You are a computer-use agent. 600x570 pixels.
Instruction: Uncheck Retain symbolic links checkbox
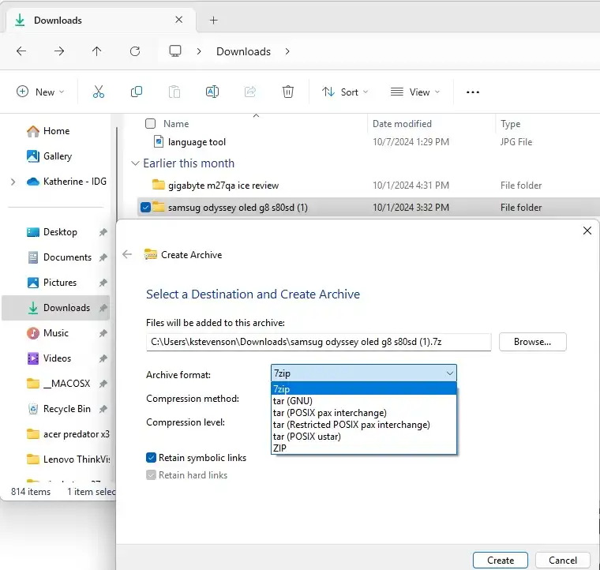point(151,458)
